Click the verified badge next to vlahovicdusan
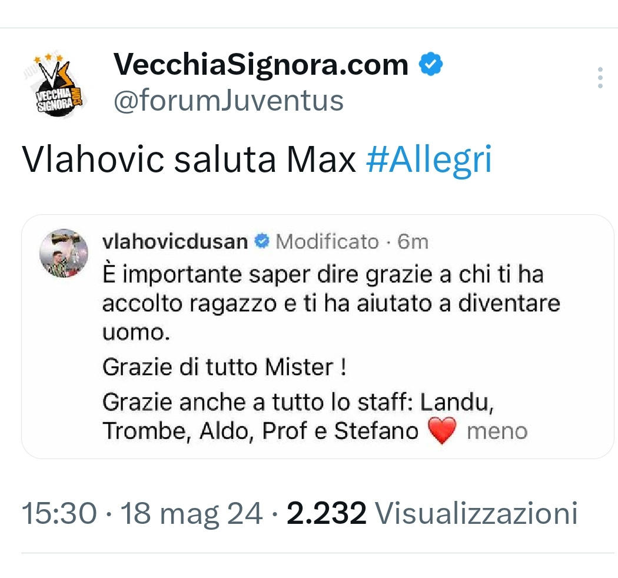This screenshot has width=618, height=578. [x=263, y=241]
